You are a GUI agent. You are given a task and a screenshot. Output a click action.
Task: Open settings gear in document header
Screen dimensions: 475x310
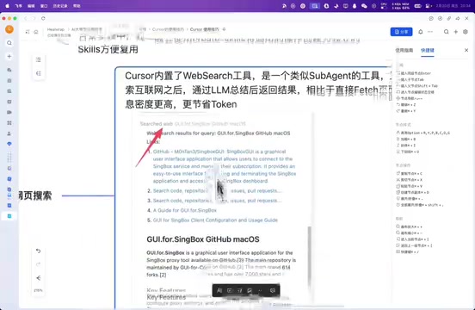click(466, 32)
